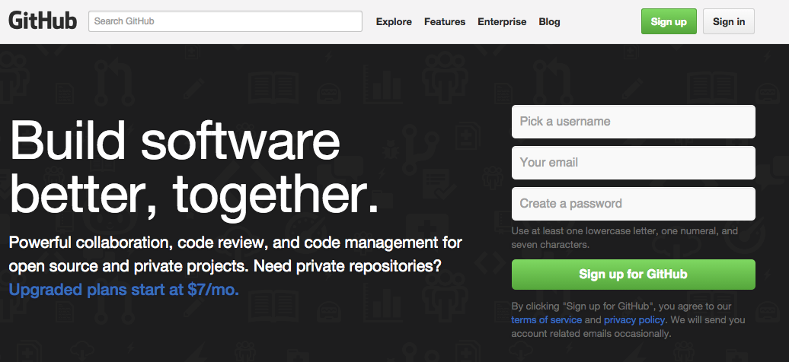Select the Pick a username field

[x=634, y=122]
